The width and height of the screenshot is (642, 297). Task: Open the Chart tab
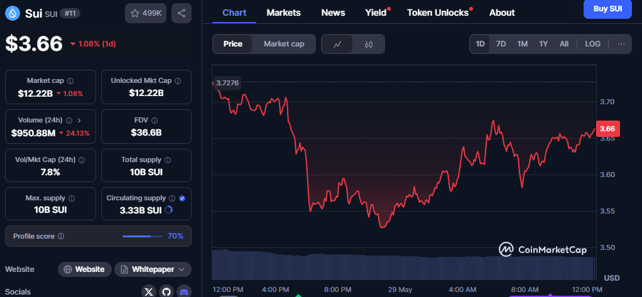(x=234, y=13)
